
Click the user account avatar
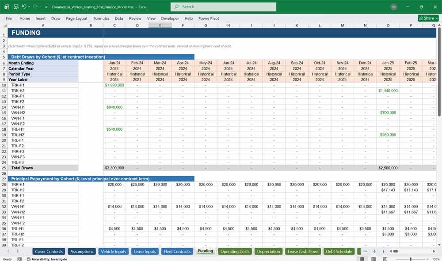[394, 7]
